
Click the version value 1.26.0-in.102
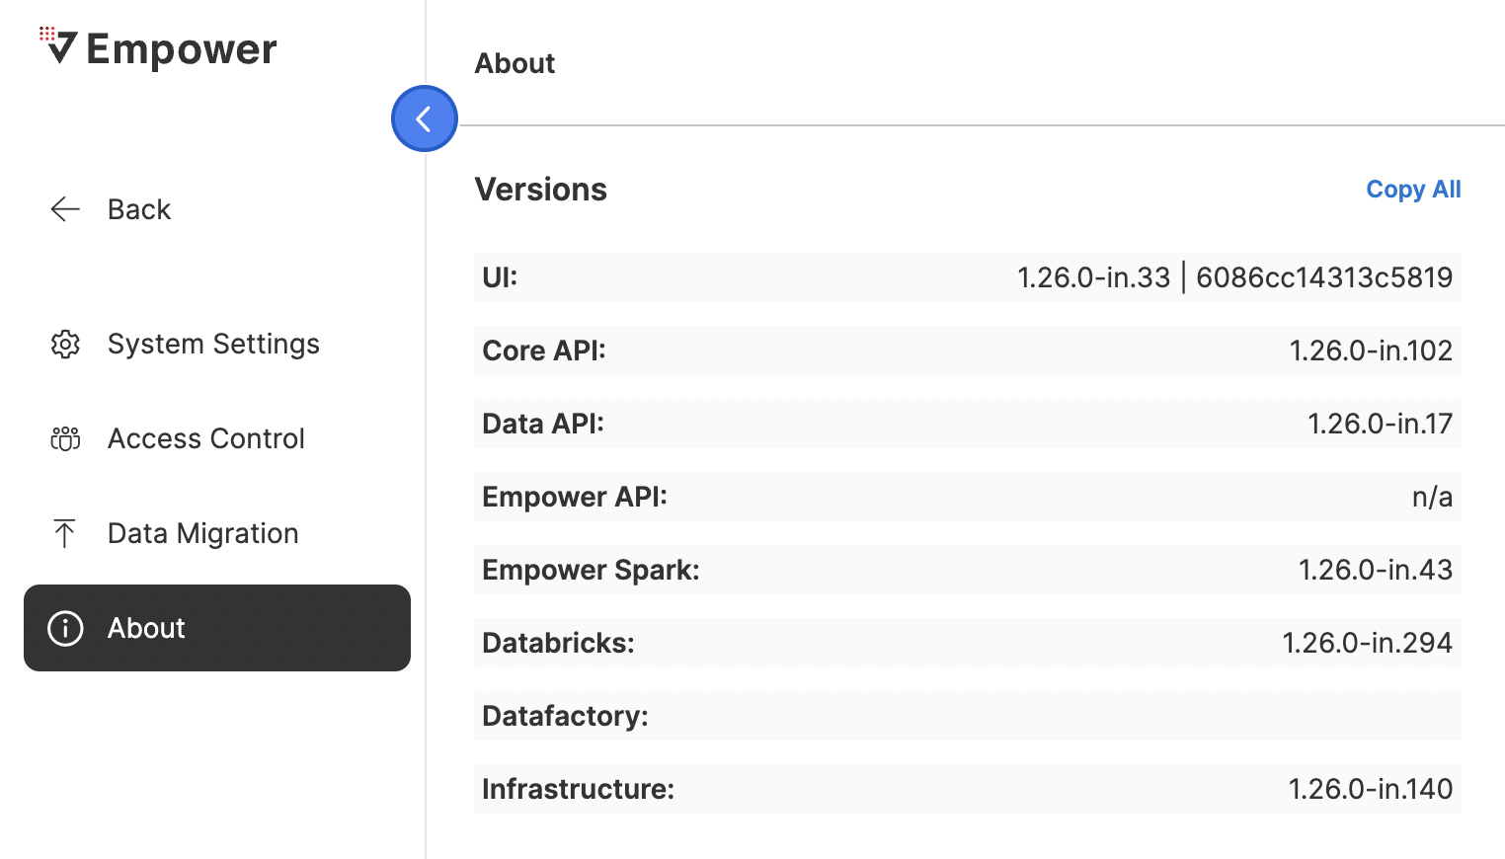pyautogui.click(x=1371, y=351)
